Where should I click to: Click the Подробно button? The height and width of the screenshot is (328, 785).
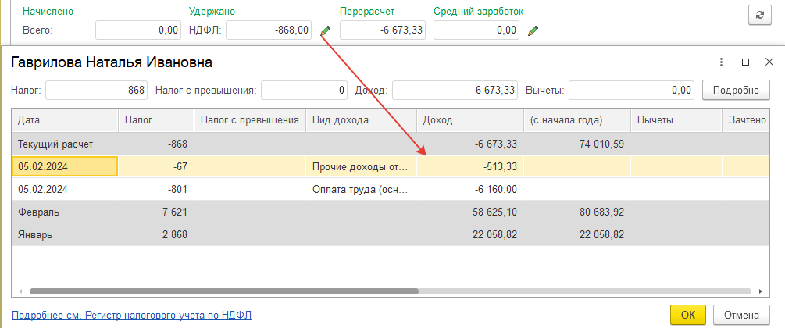[736, 90]
